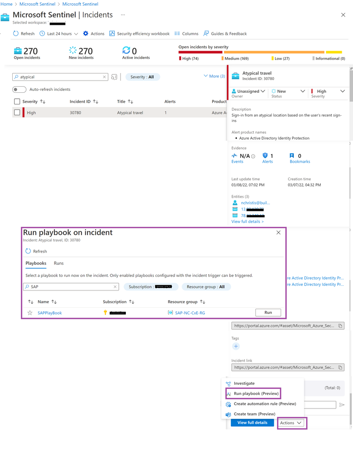
Task: Open Guides & Feedback
Action: click(225, 34)
